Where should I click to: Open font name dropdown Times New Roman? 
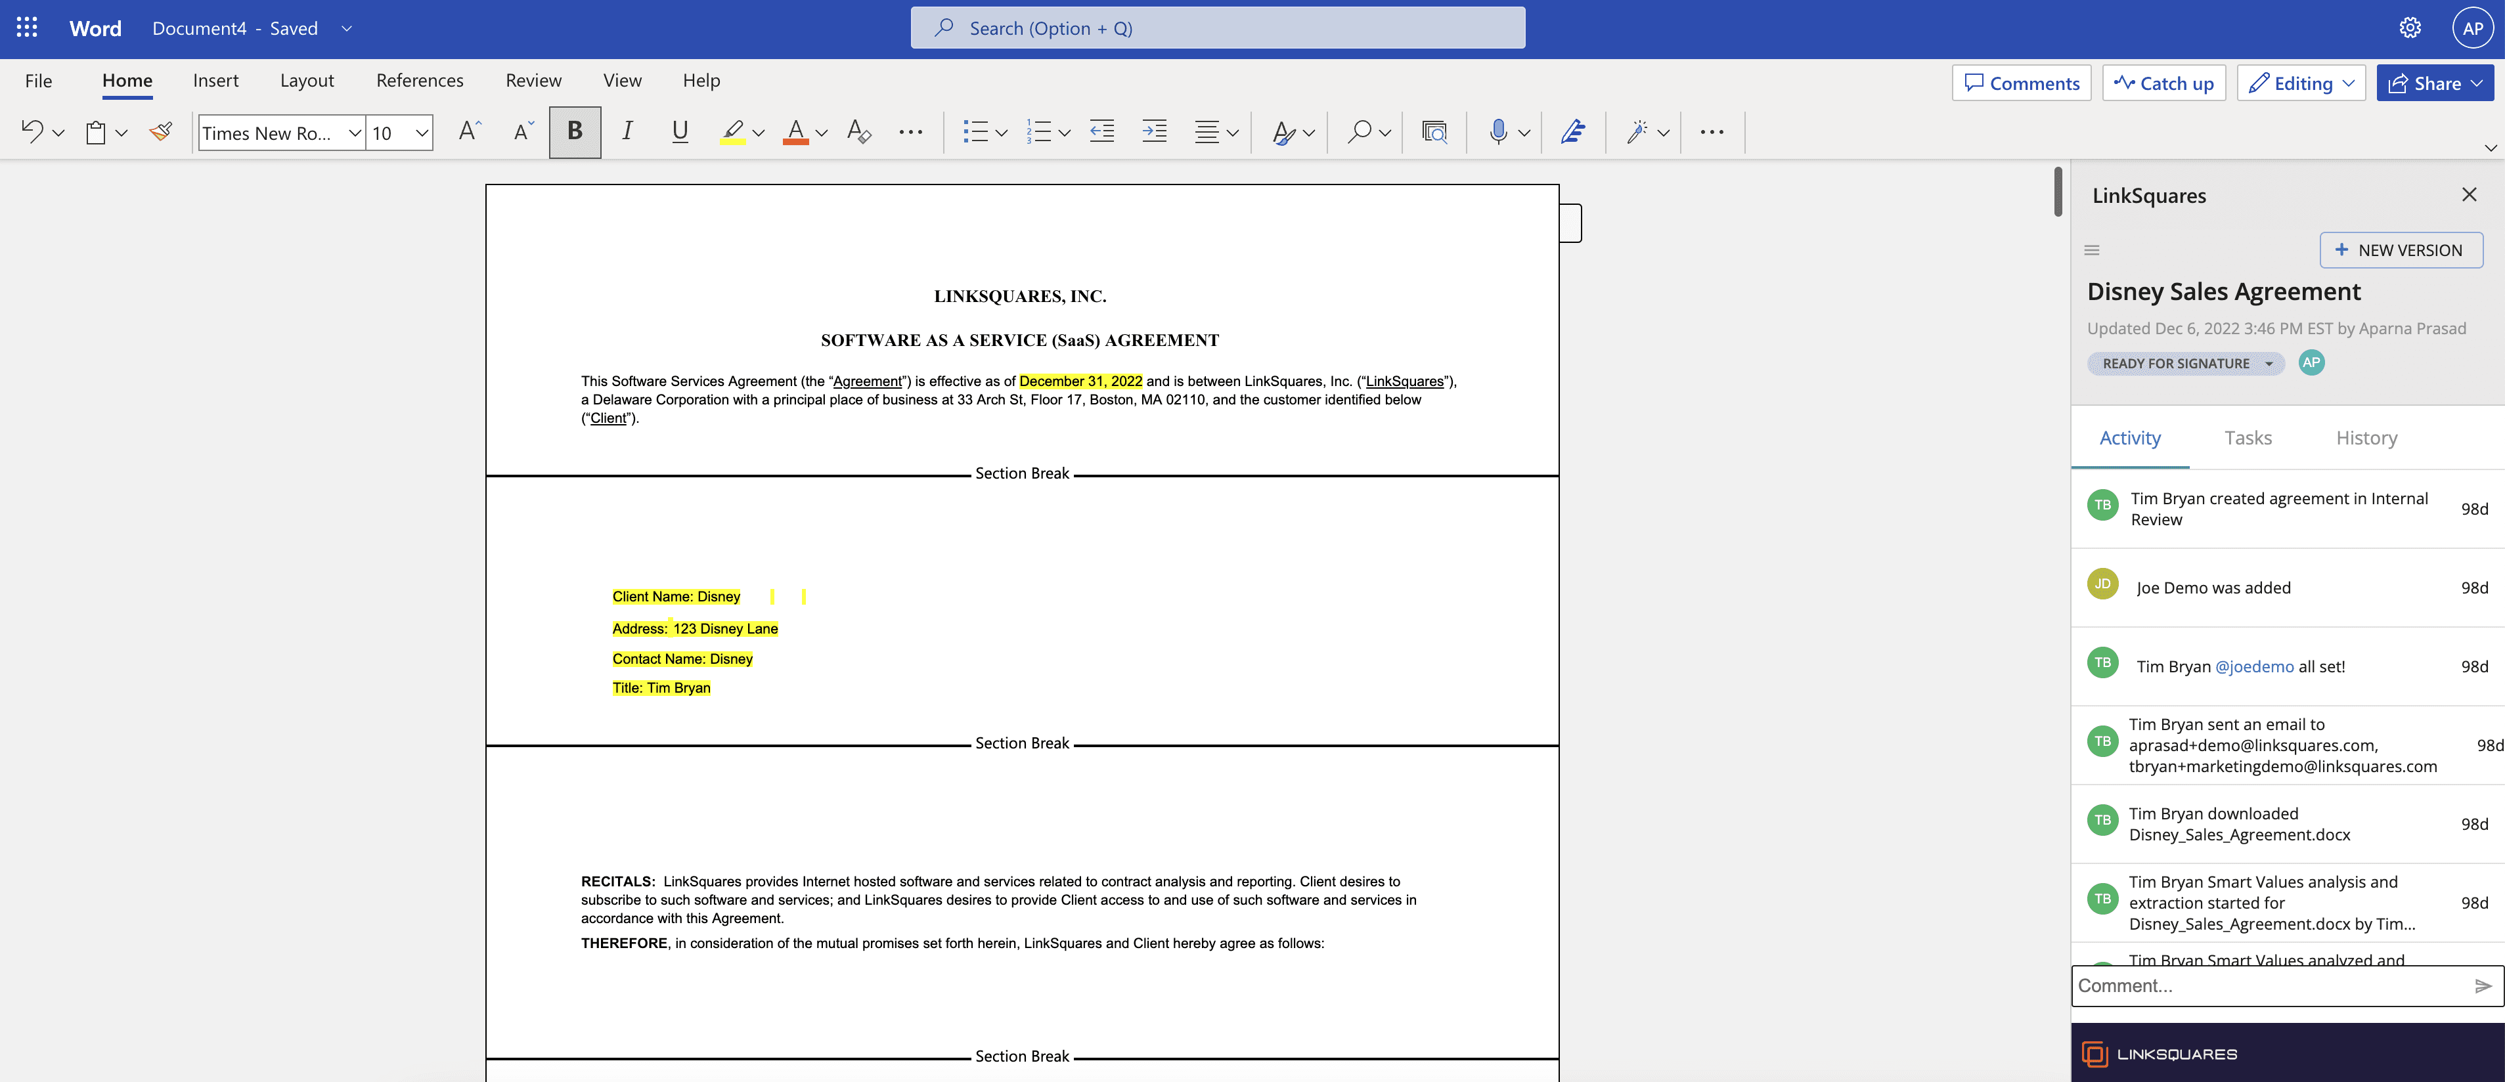[355, 132]
